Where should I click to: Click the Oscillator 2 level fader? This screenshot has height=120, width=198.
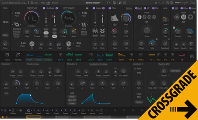coord(54,18)
